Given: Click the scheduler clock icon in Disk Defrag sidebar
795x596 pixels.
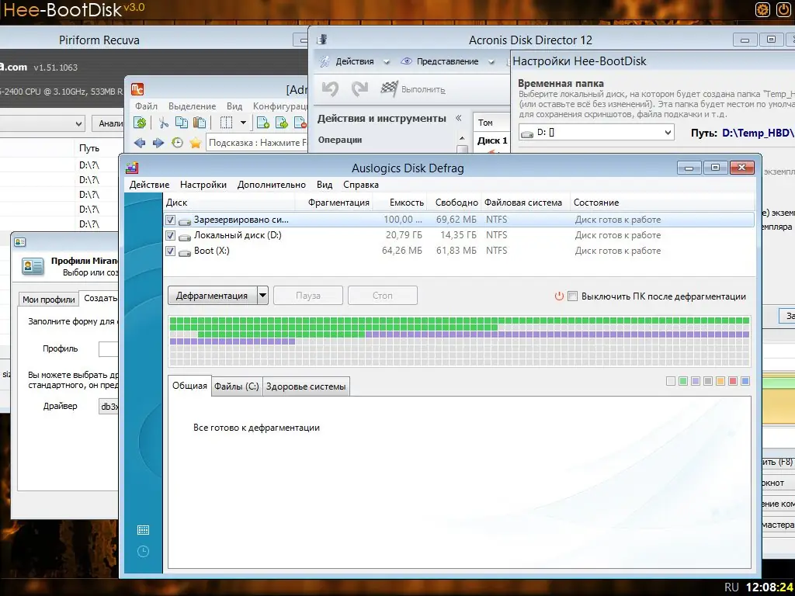Looking at the screenshot, I should pyautogui.click(x=143, y=552).
